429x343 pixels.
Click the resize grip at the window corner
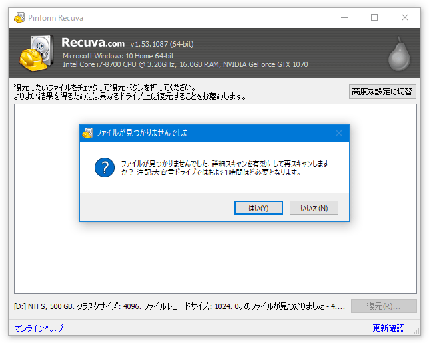(x=416, y=331)
